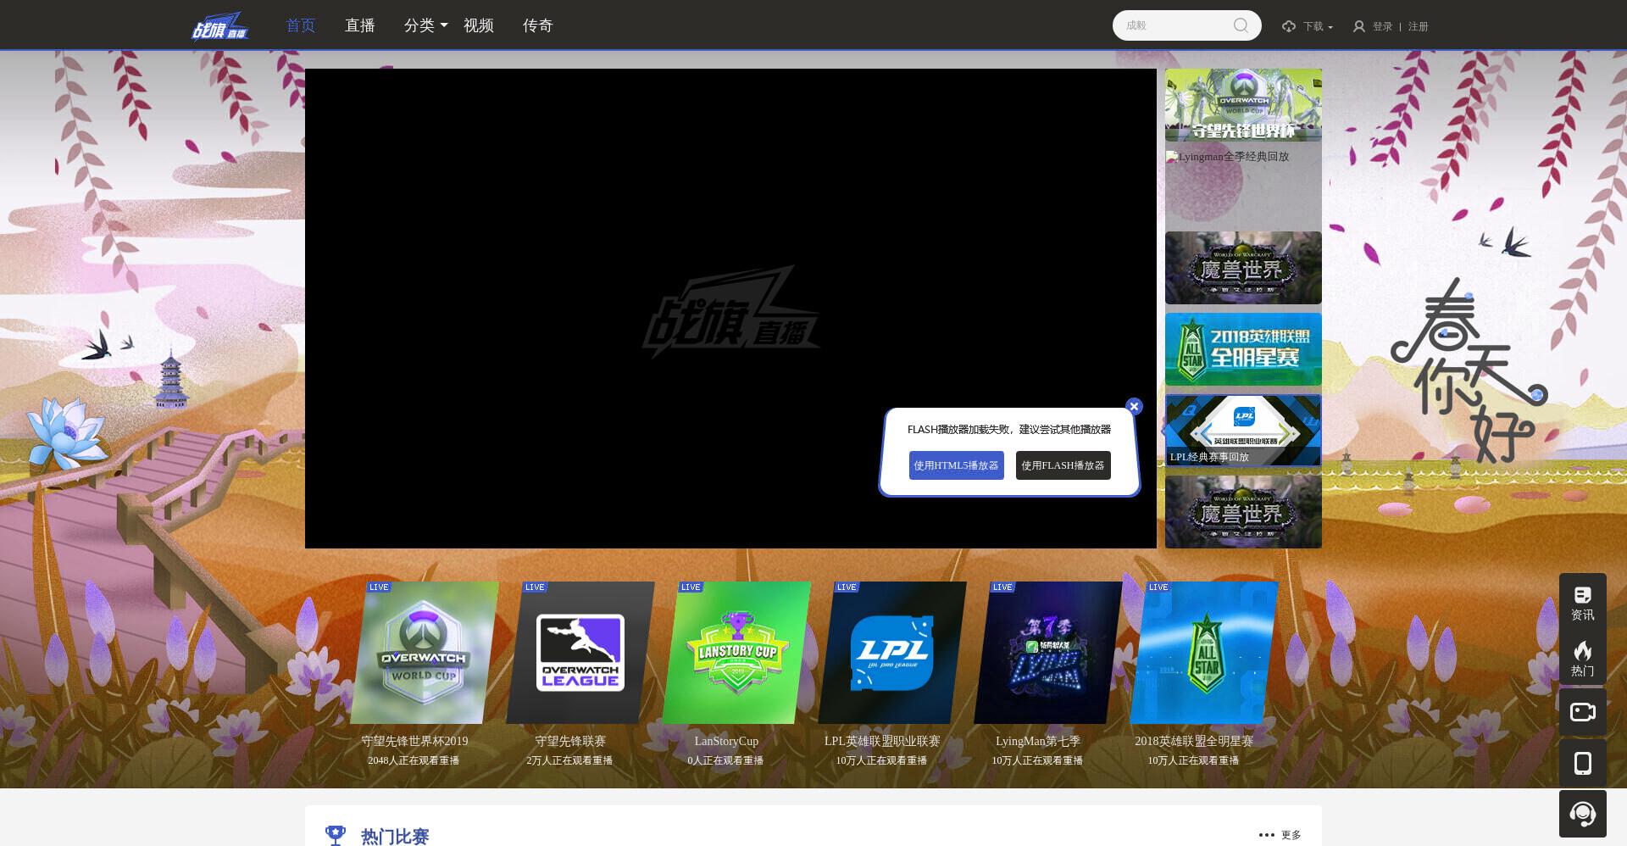Select 2018英雄联盟全明星赛 sidebar thumbnail
This screenshot has width=1627, height=846.
(x=1243, y=349)
